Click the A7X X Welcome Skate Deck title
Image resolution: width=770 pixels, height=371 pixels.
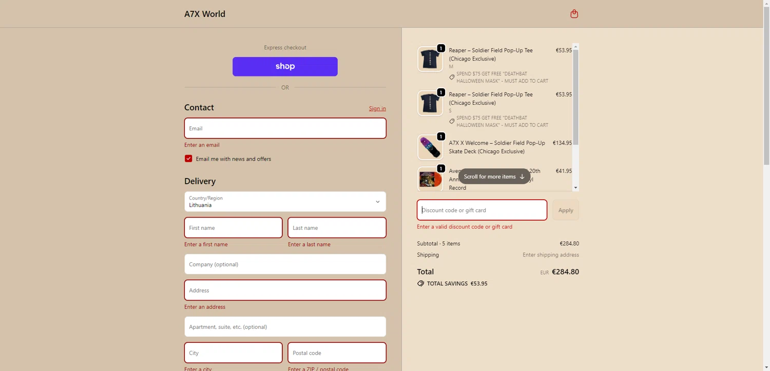(x=497, y=147)
